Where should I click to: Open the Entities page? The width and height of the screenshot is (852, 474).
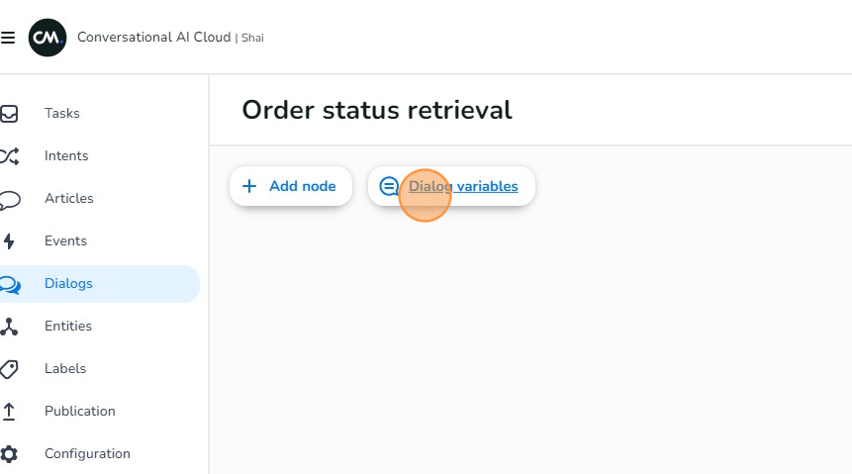[68, 327]
